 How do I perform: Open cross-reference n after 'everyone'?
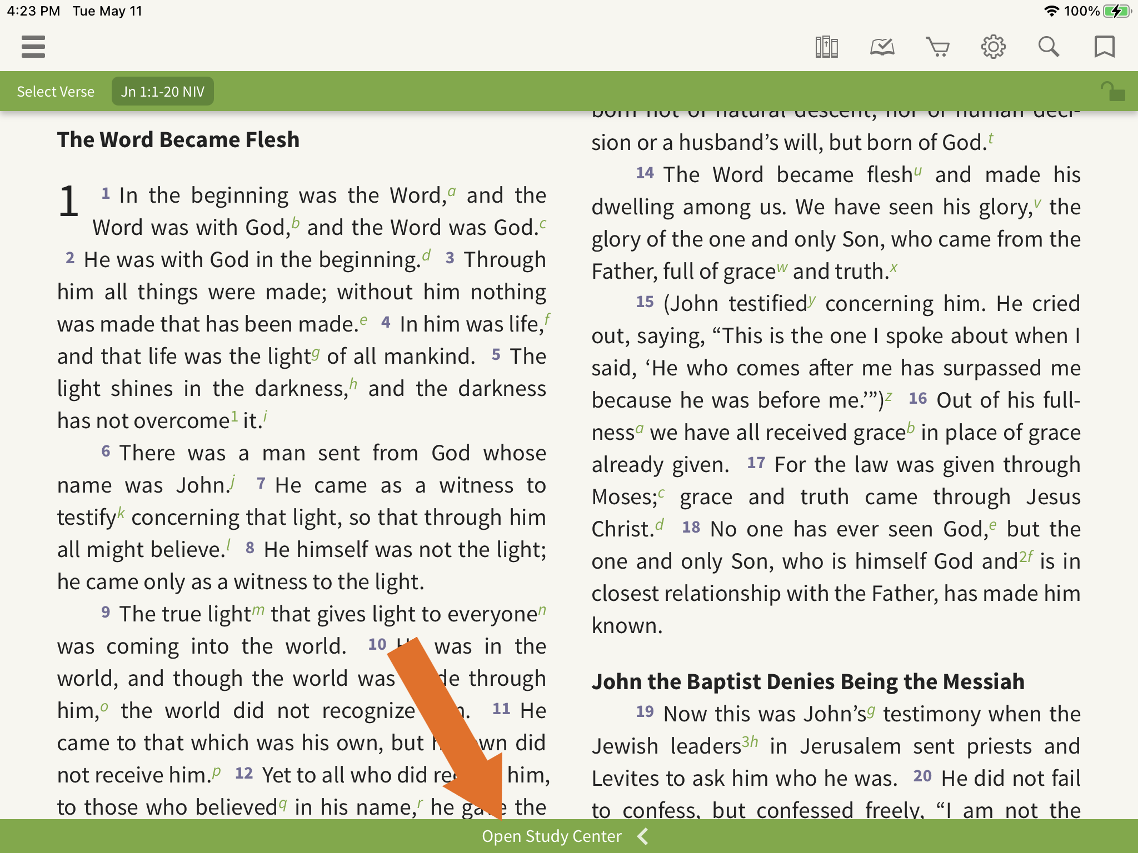(542, 610)
